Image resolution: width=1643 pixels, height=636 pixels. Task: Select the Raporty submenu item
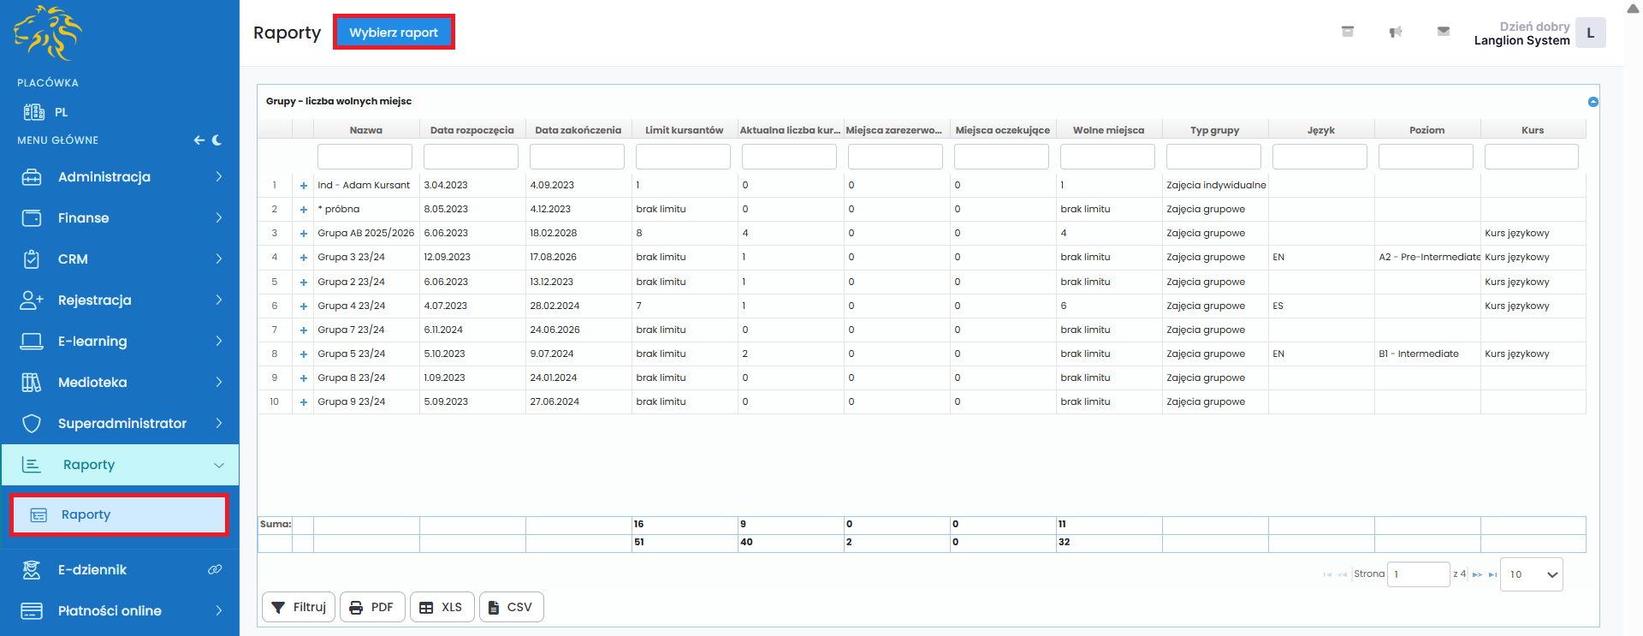point(119,514)
